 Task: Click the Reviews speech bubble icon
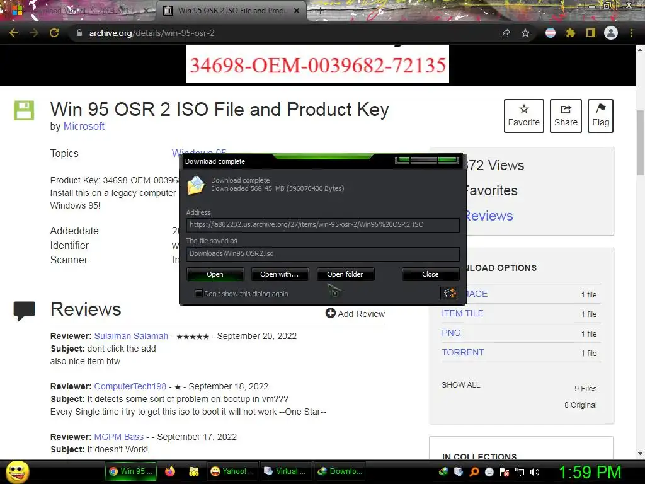(x=25, y=311)
